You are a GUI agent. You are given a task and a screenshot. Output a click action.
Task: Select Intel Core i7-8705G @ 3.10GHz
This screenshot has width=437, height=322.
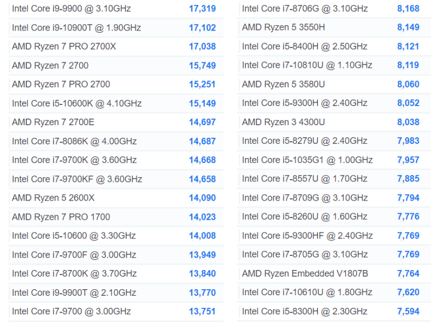305,254
